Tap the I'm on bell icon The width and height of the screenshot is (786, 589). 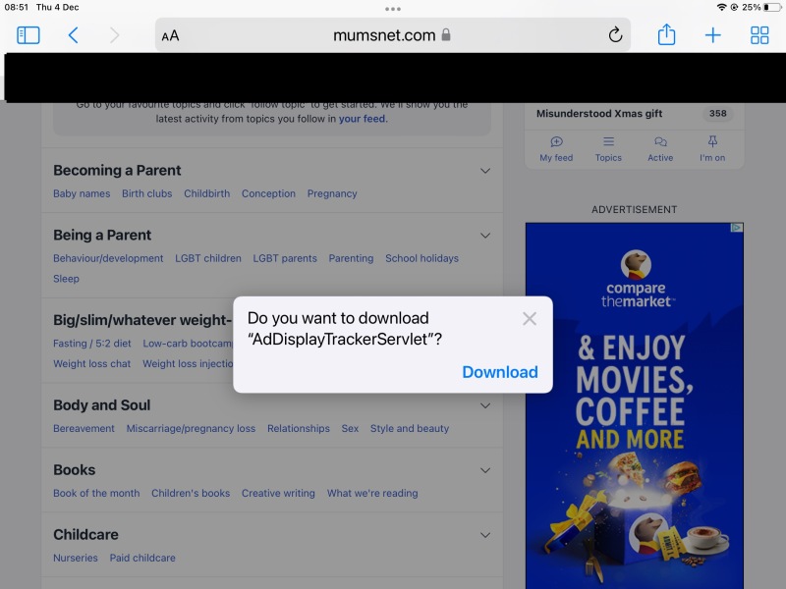[712, 148]
